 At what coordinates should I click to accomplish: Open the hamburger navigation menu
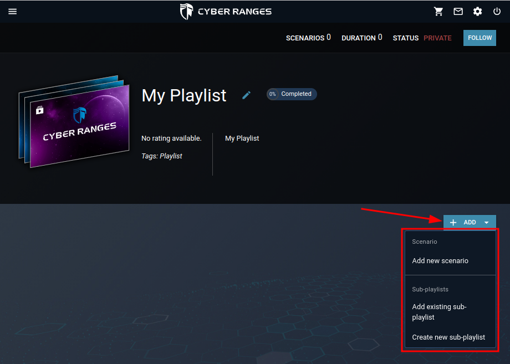point(13,11)
